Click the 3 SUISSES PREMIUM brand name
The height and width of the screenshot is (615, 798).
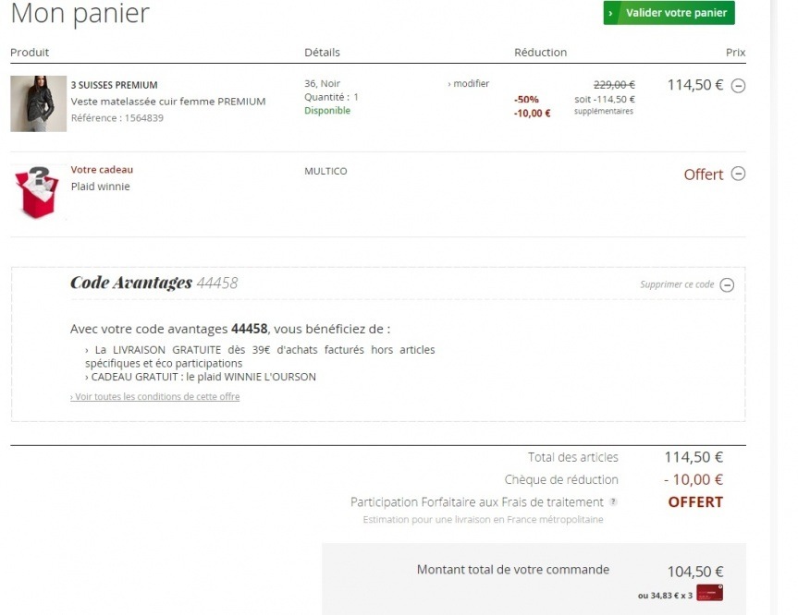click(114, 85)
